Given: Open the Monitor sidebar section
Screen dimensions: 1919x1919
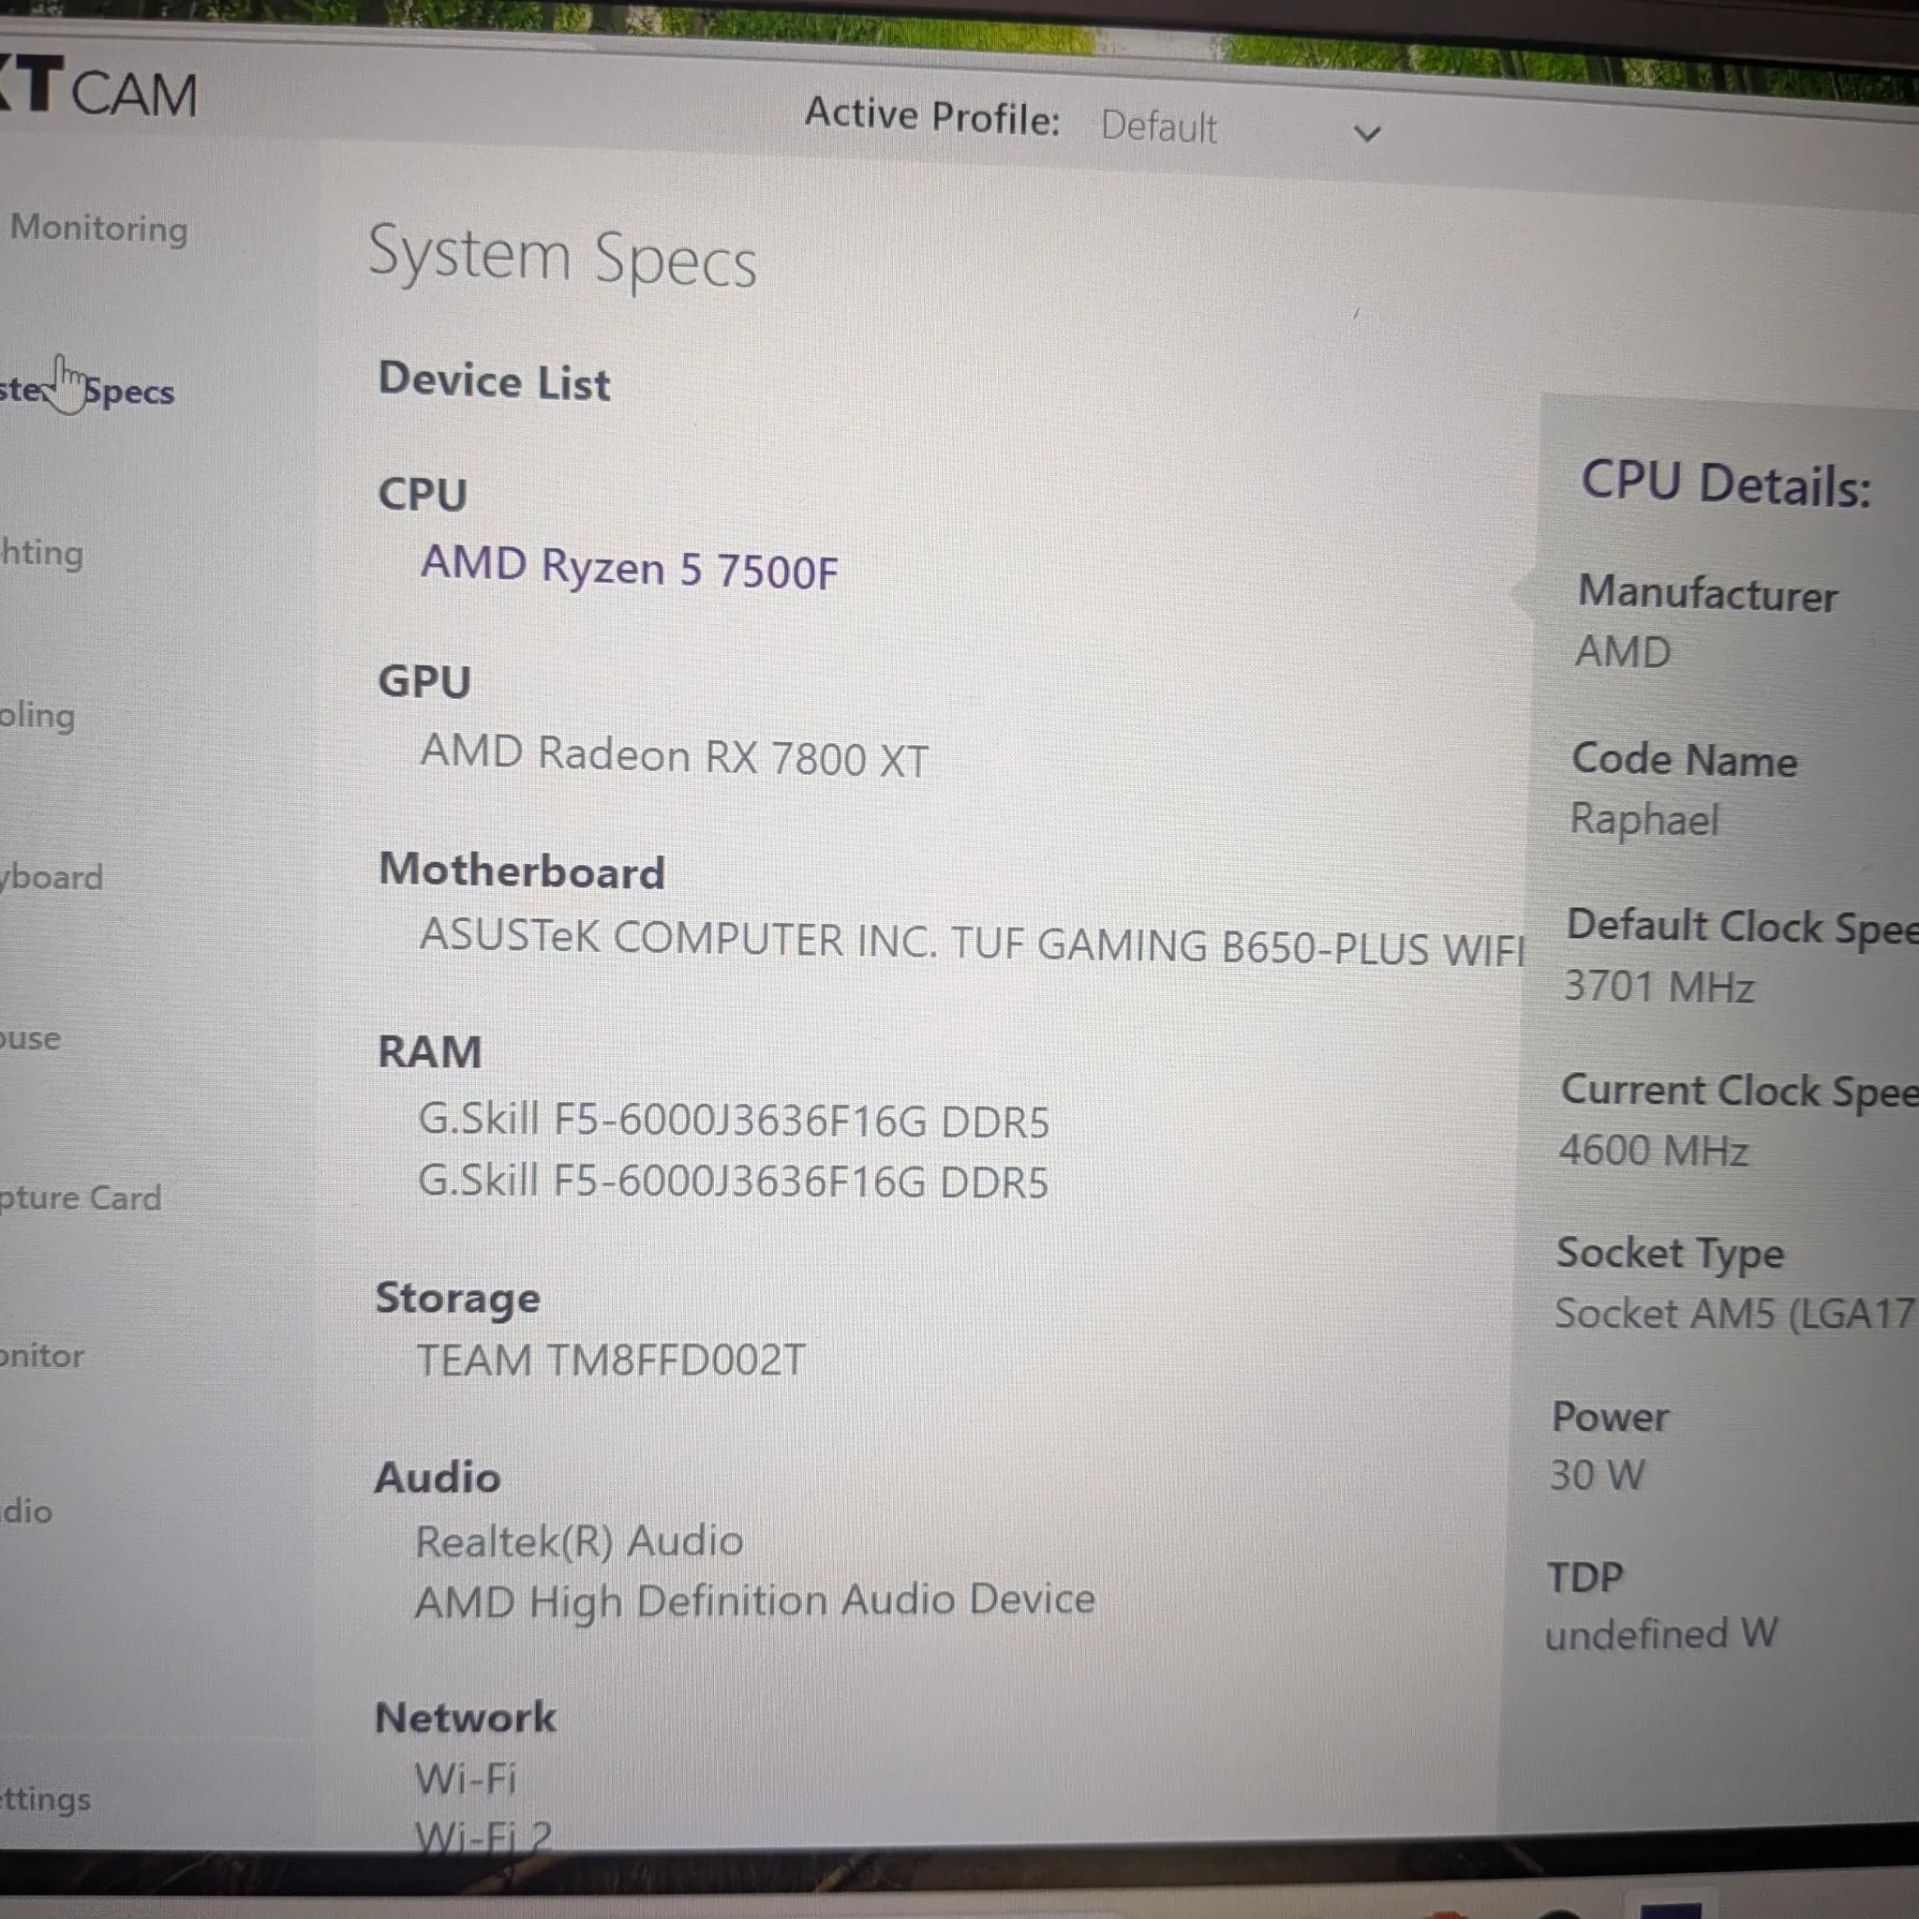Looking at the screenshot, I should [43, 1356].
